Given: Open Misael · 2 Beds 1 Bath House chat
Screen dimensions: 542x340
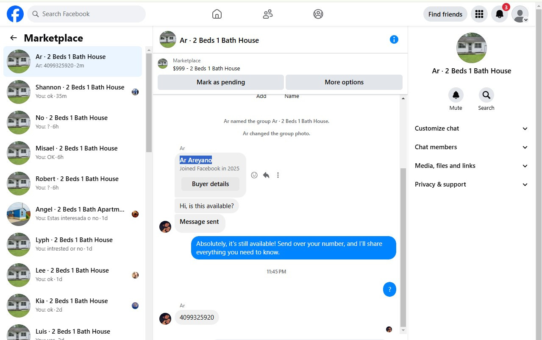Looking at the screenshot, I should coord(72,153).
